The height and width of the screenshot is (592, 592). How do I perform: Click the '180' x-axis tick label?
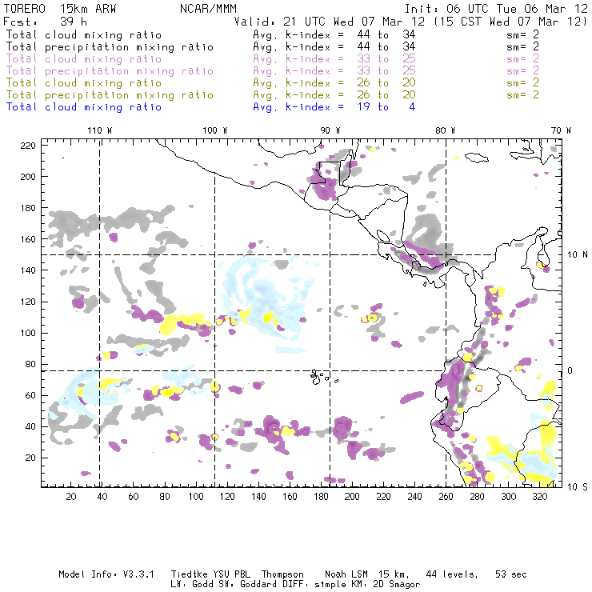coord(321,497)
